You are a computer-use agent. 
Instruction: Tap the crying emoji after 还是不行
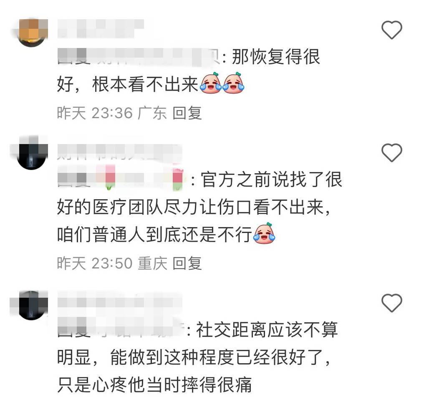point(264,233)
